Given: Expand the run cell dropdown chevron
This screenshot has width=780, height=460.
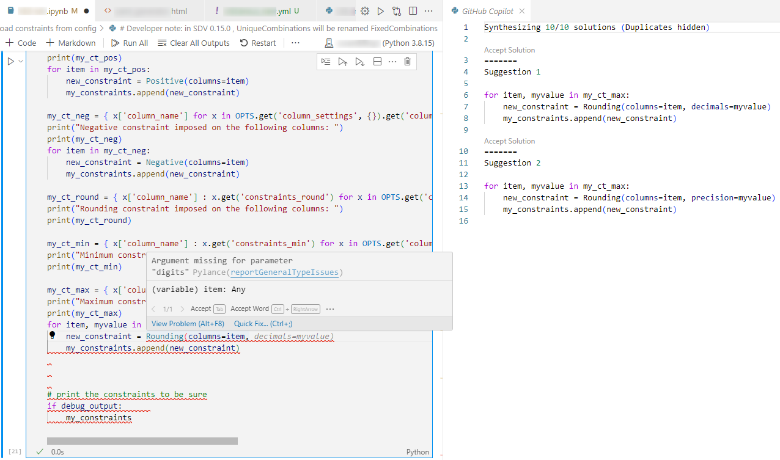Looking at the screenshot, I should coord(21,61).
